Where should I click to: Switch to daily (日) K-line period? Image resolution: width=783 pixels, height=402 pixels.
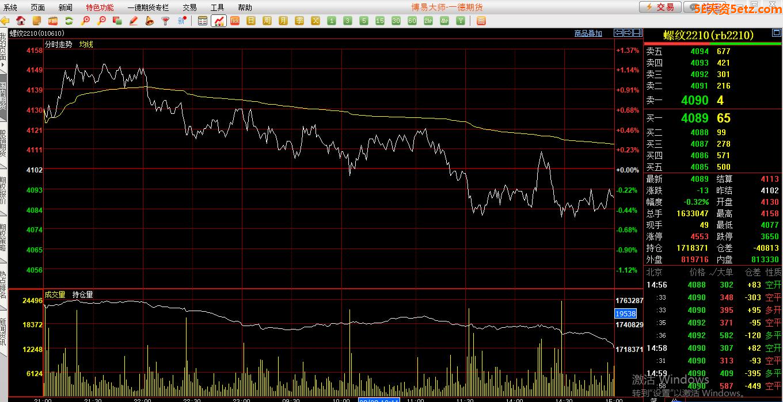point(251,21)
